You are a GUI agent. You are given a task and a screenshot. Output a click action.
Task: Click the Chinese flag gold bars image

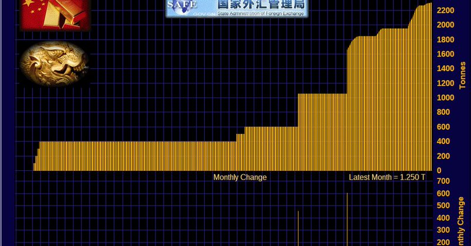click(x=55, y=15)
